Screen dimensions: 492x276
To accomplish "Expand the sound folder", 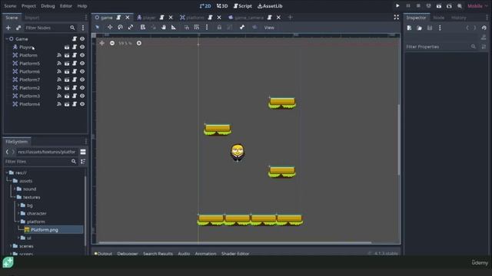I will (x=15, y=189).
